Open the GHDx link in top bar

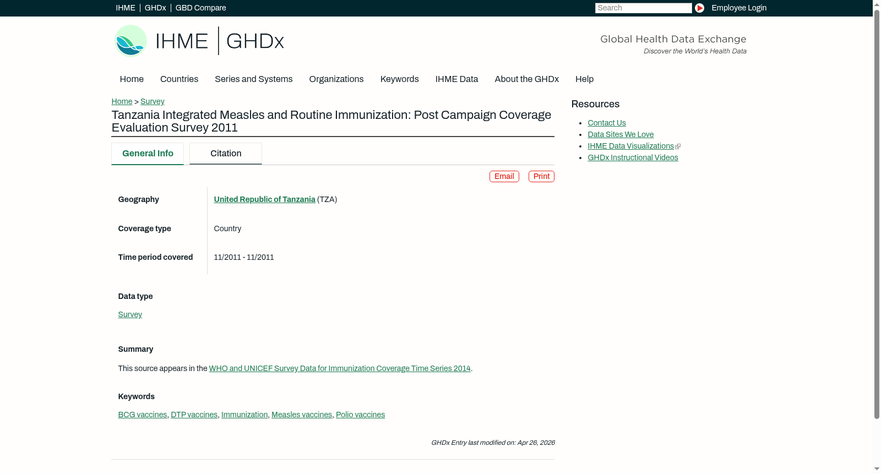(155, 8)
